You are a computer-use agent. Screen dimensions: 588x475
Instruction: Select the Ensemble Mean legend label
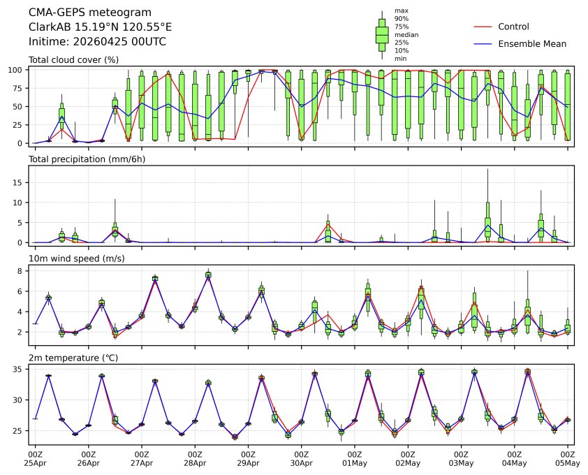click(532, 43)
